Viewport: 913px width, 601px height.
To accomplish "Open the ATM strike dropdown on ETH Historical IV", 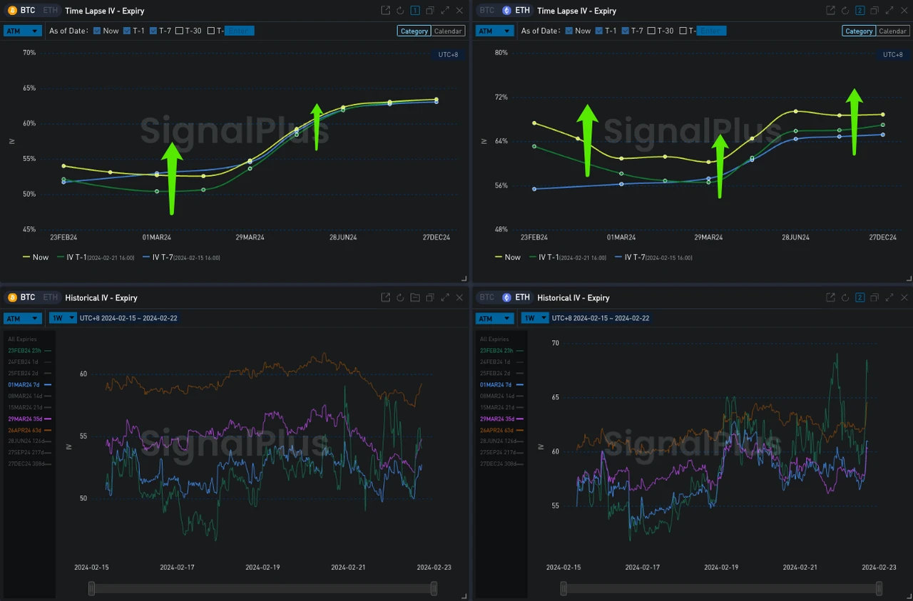I will [x=494, y=318].
